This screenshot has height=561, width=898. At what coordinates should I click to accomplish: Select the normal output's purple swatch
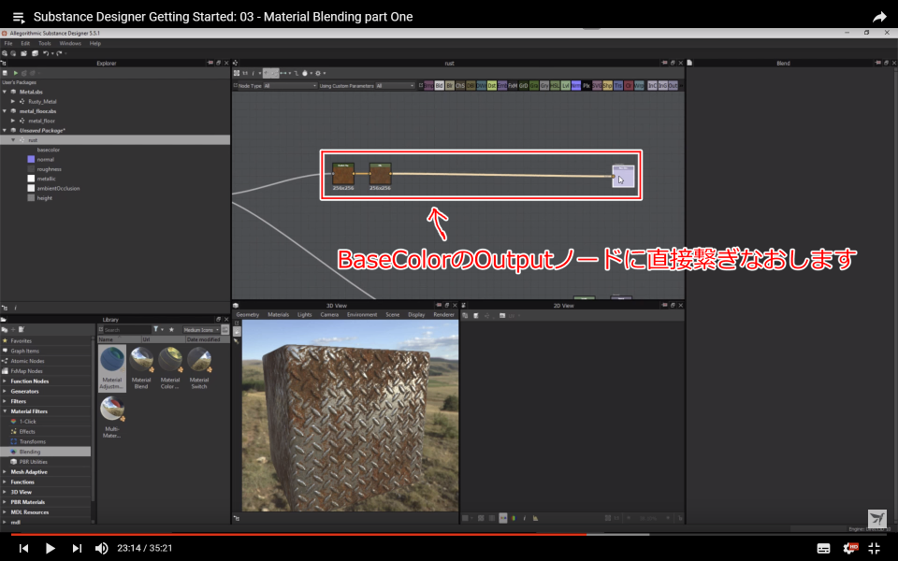(x=31, y=159)
